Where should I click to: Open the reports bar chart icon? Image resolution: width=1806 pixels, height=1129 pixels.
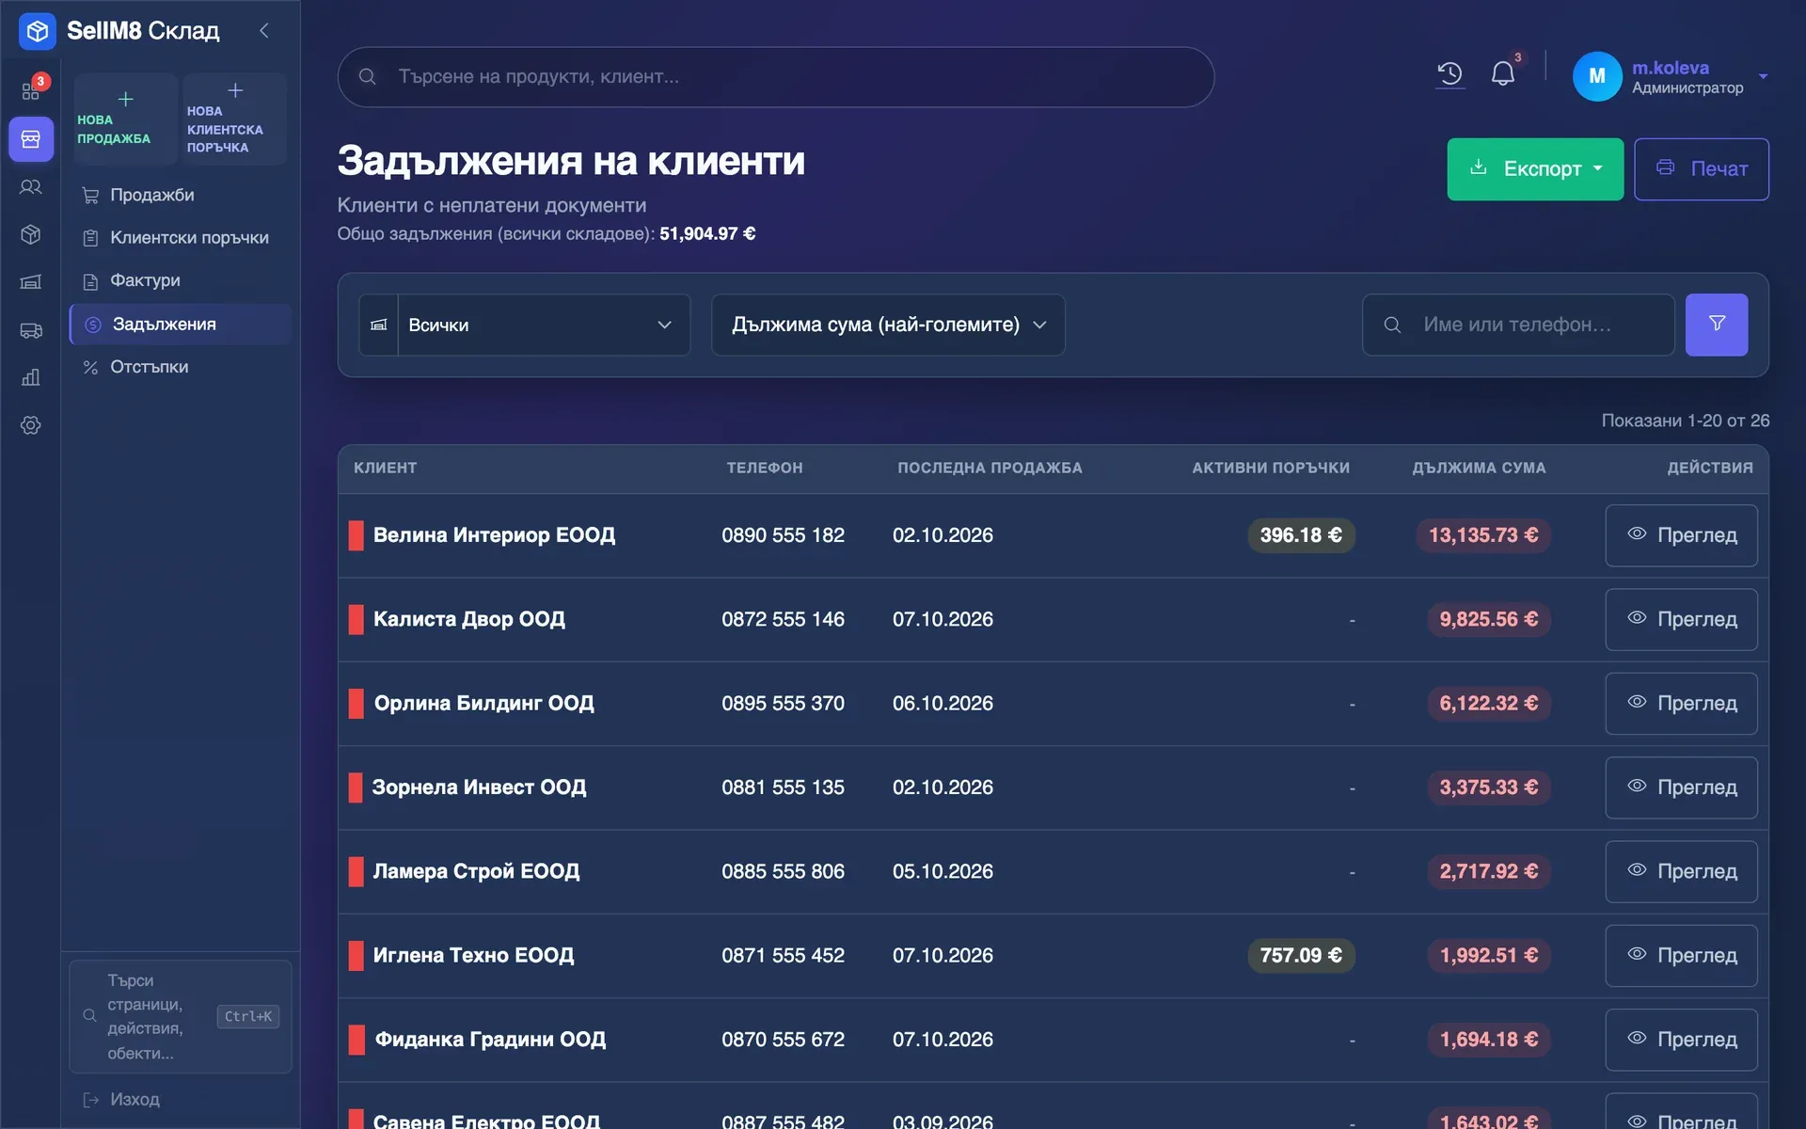(x=31, y=377)
